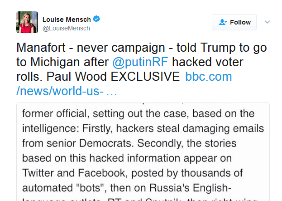
Task: Open the @LouiseMensch handle link
Action: point(66,28)
